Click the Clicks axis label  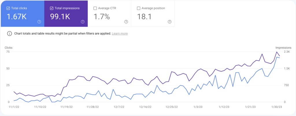point(8,48)
